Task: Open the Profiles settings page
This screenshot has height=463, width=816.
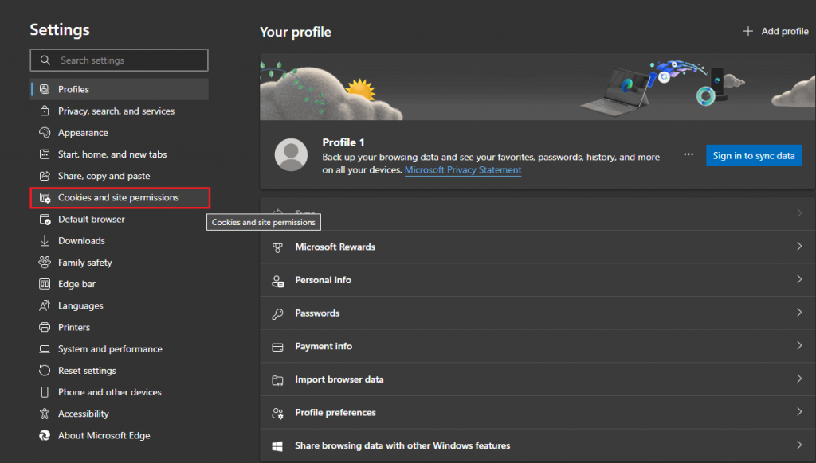Action: point(120,89)
